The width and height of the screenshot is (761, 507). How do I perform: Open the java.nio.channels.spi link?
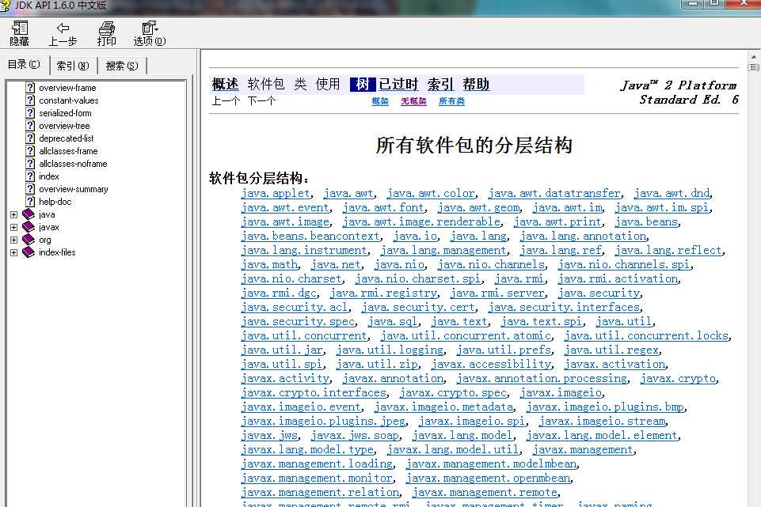624,265
